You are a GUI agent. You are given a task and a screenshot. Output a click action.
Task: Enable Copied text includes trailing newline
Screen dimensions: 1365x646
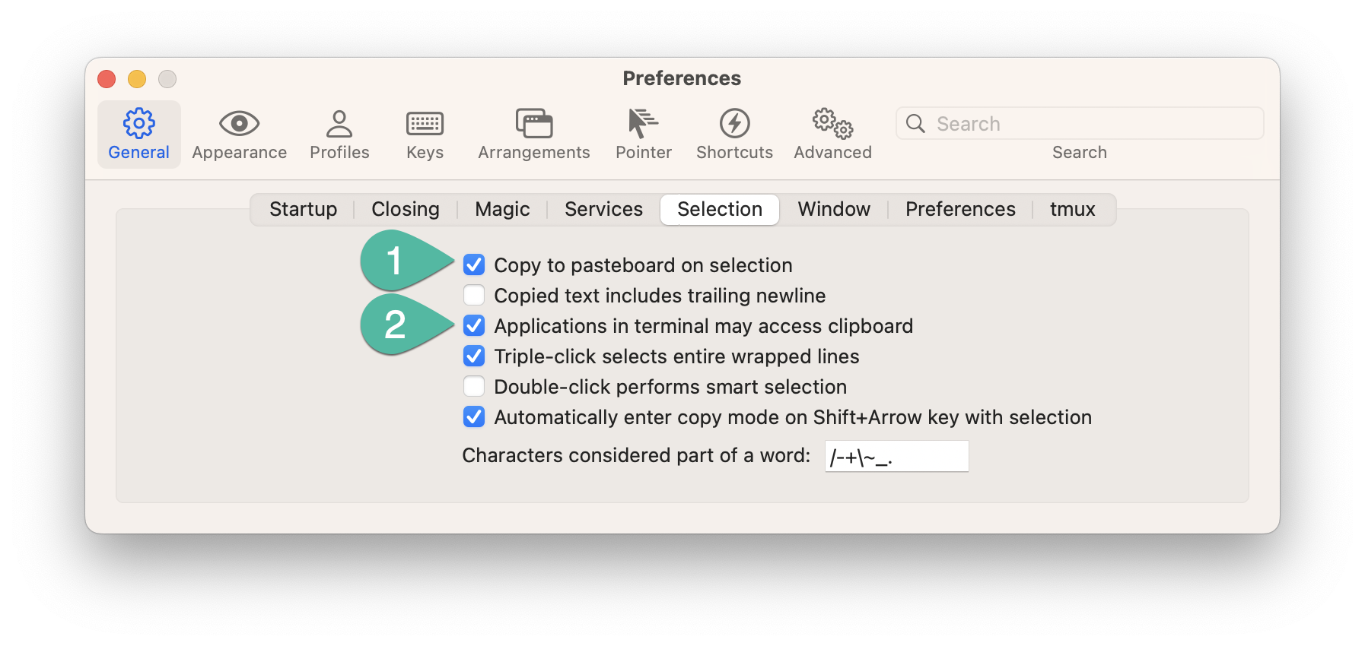point(474,295)
